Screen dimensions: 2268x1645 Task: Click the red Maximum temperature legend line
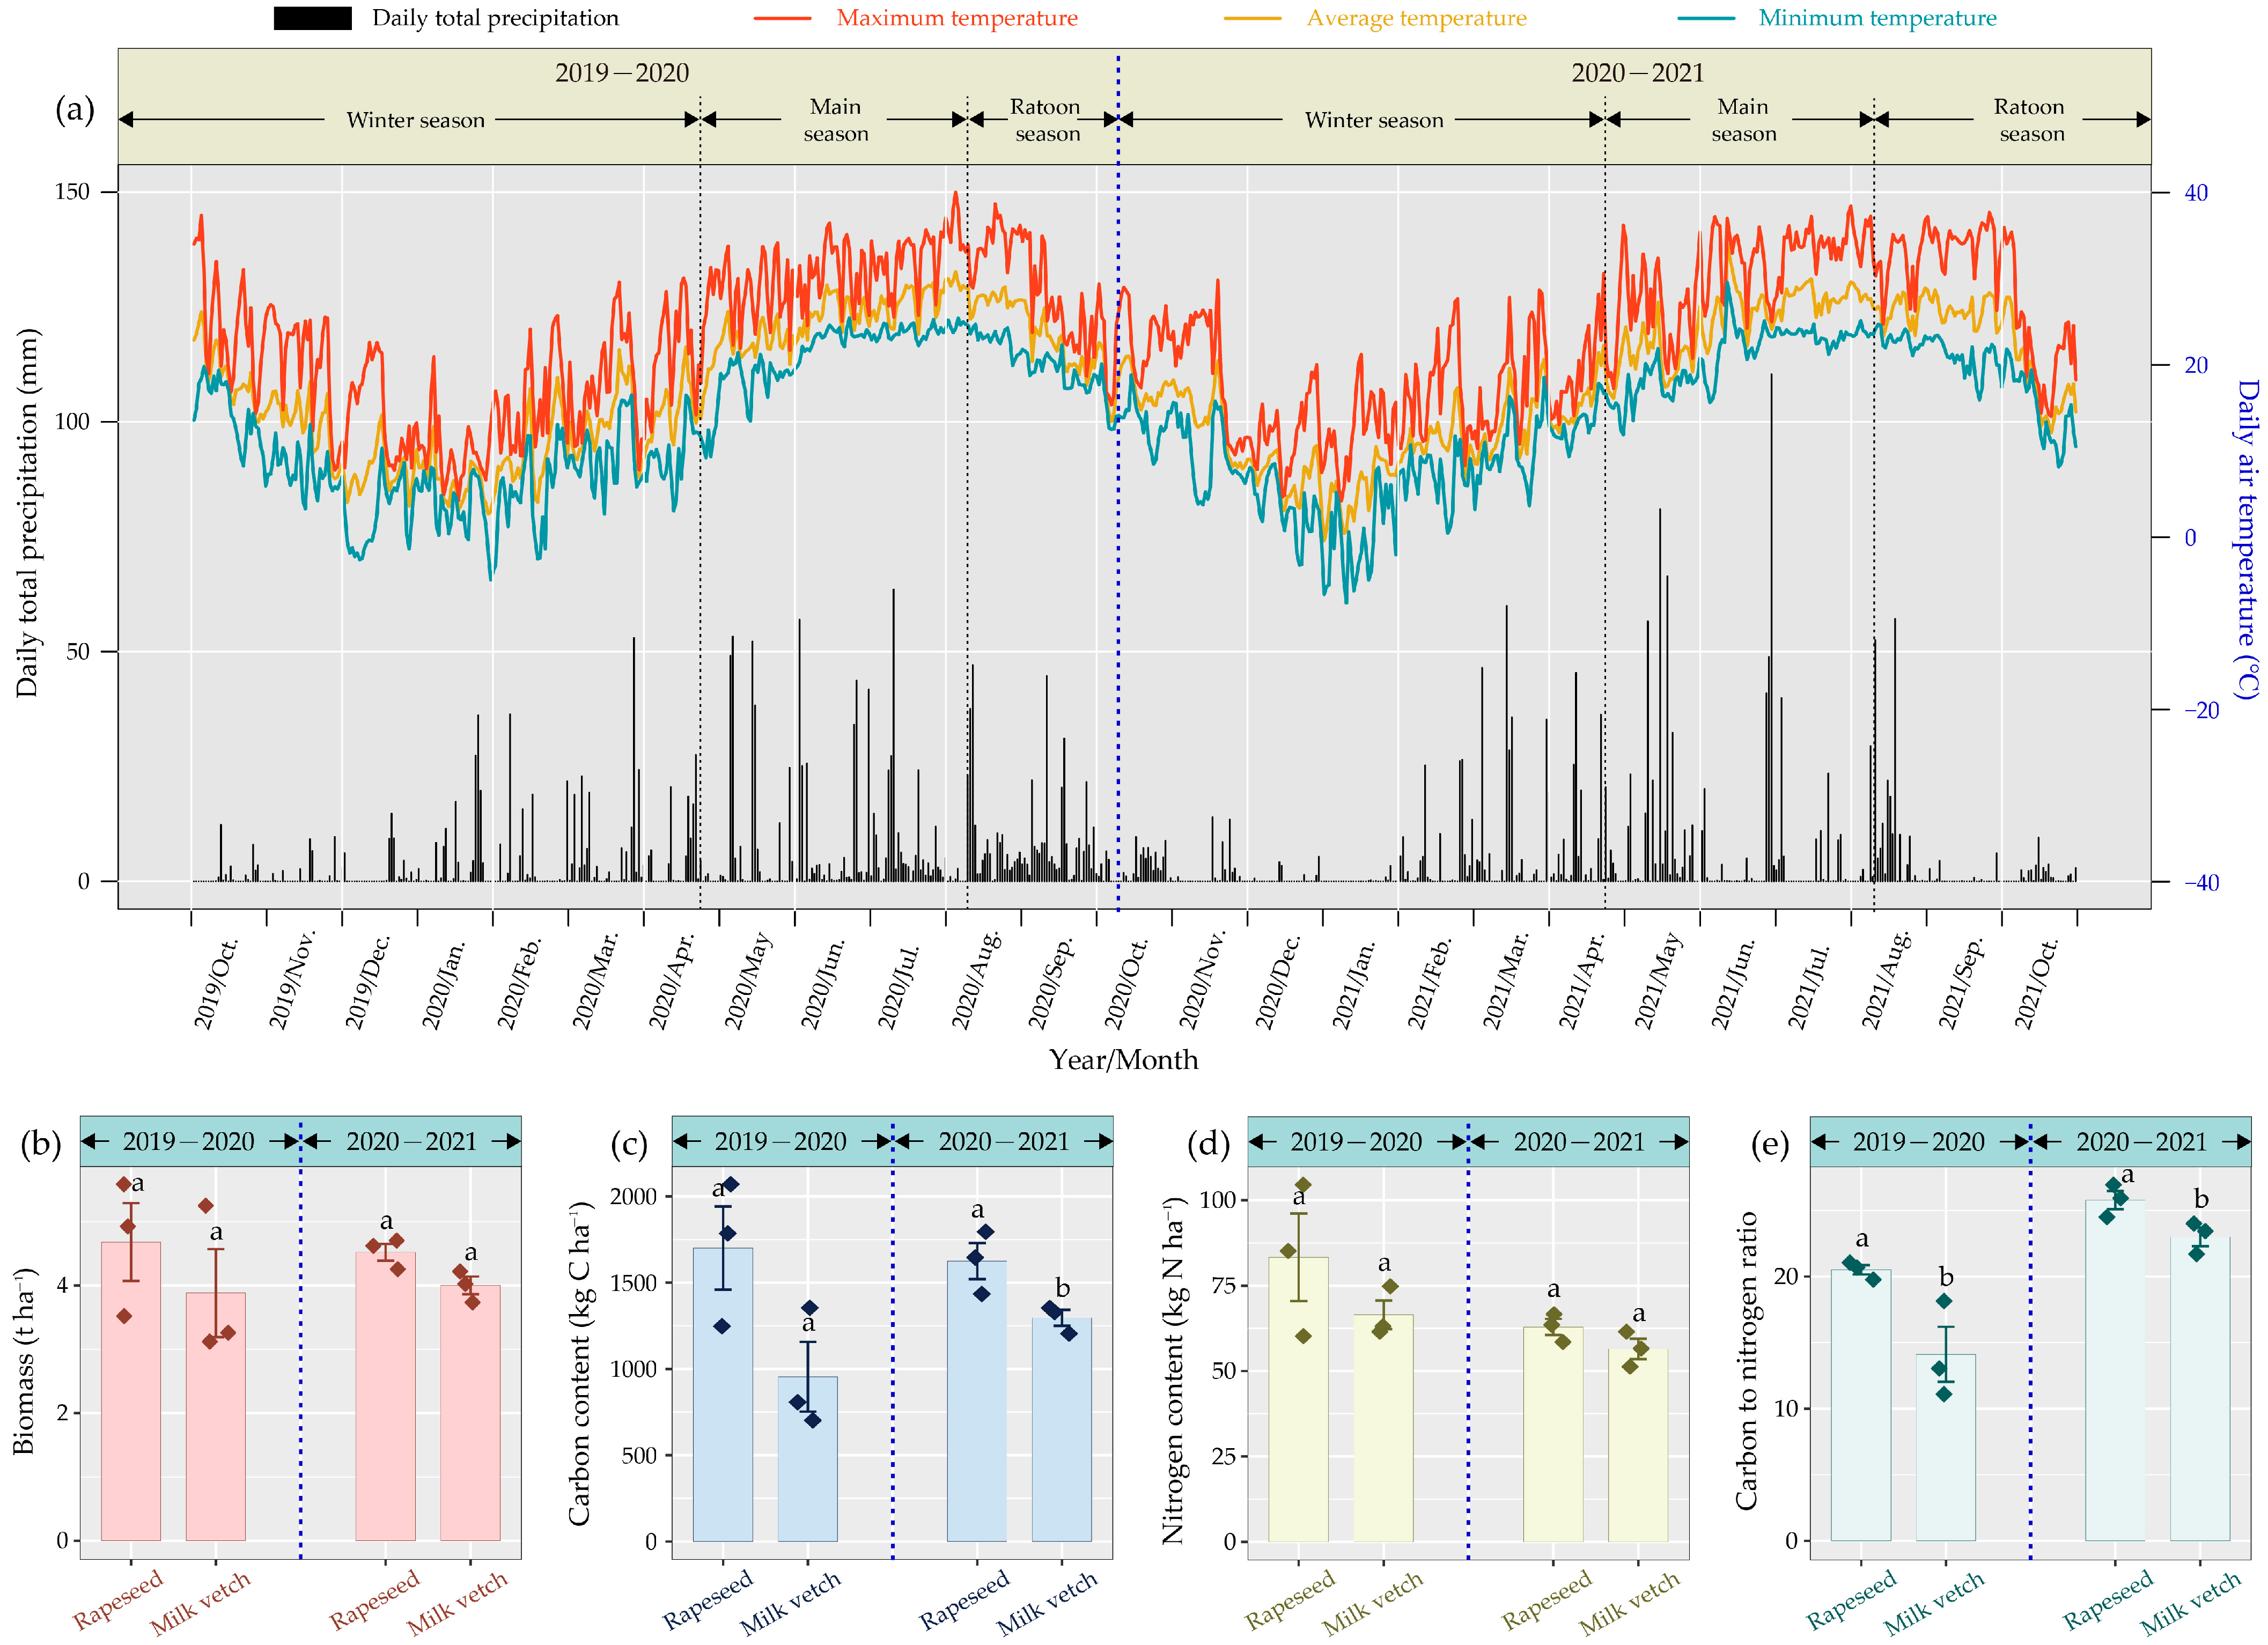point(781,18)
